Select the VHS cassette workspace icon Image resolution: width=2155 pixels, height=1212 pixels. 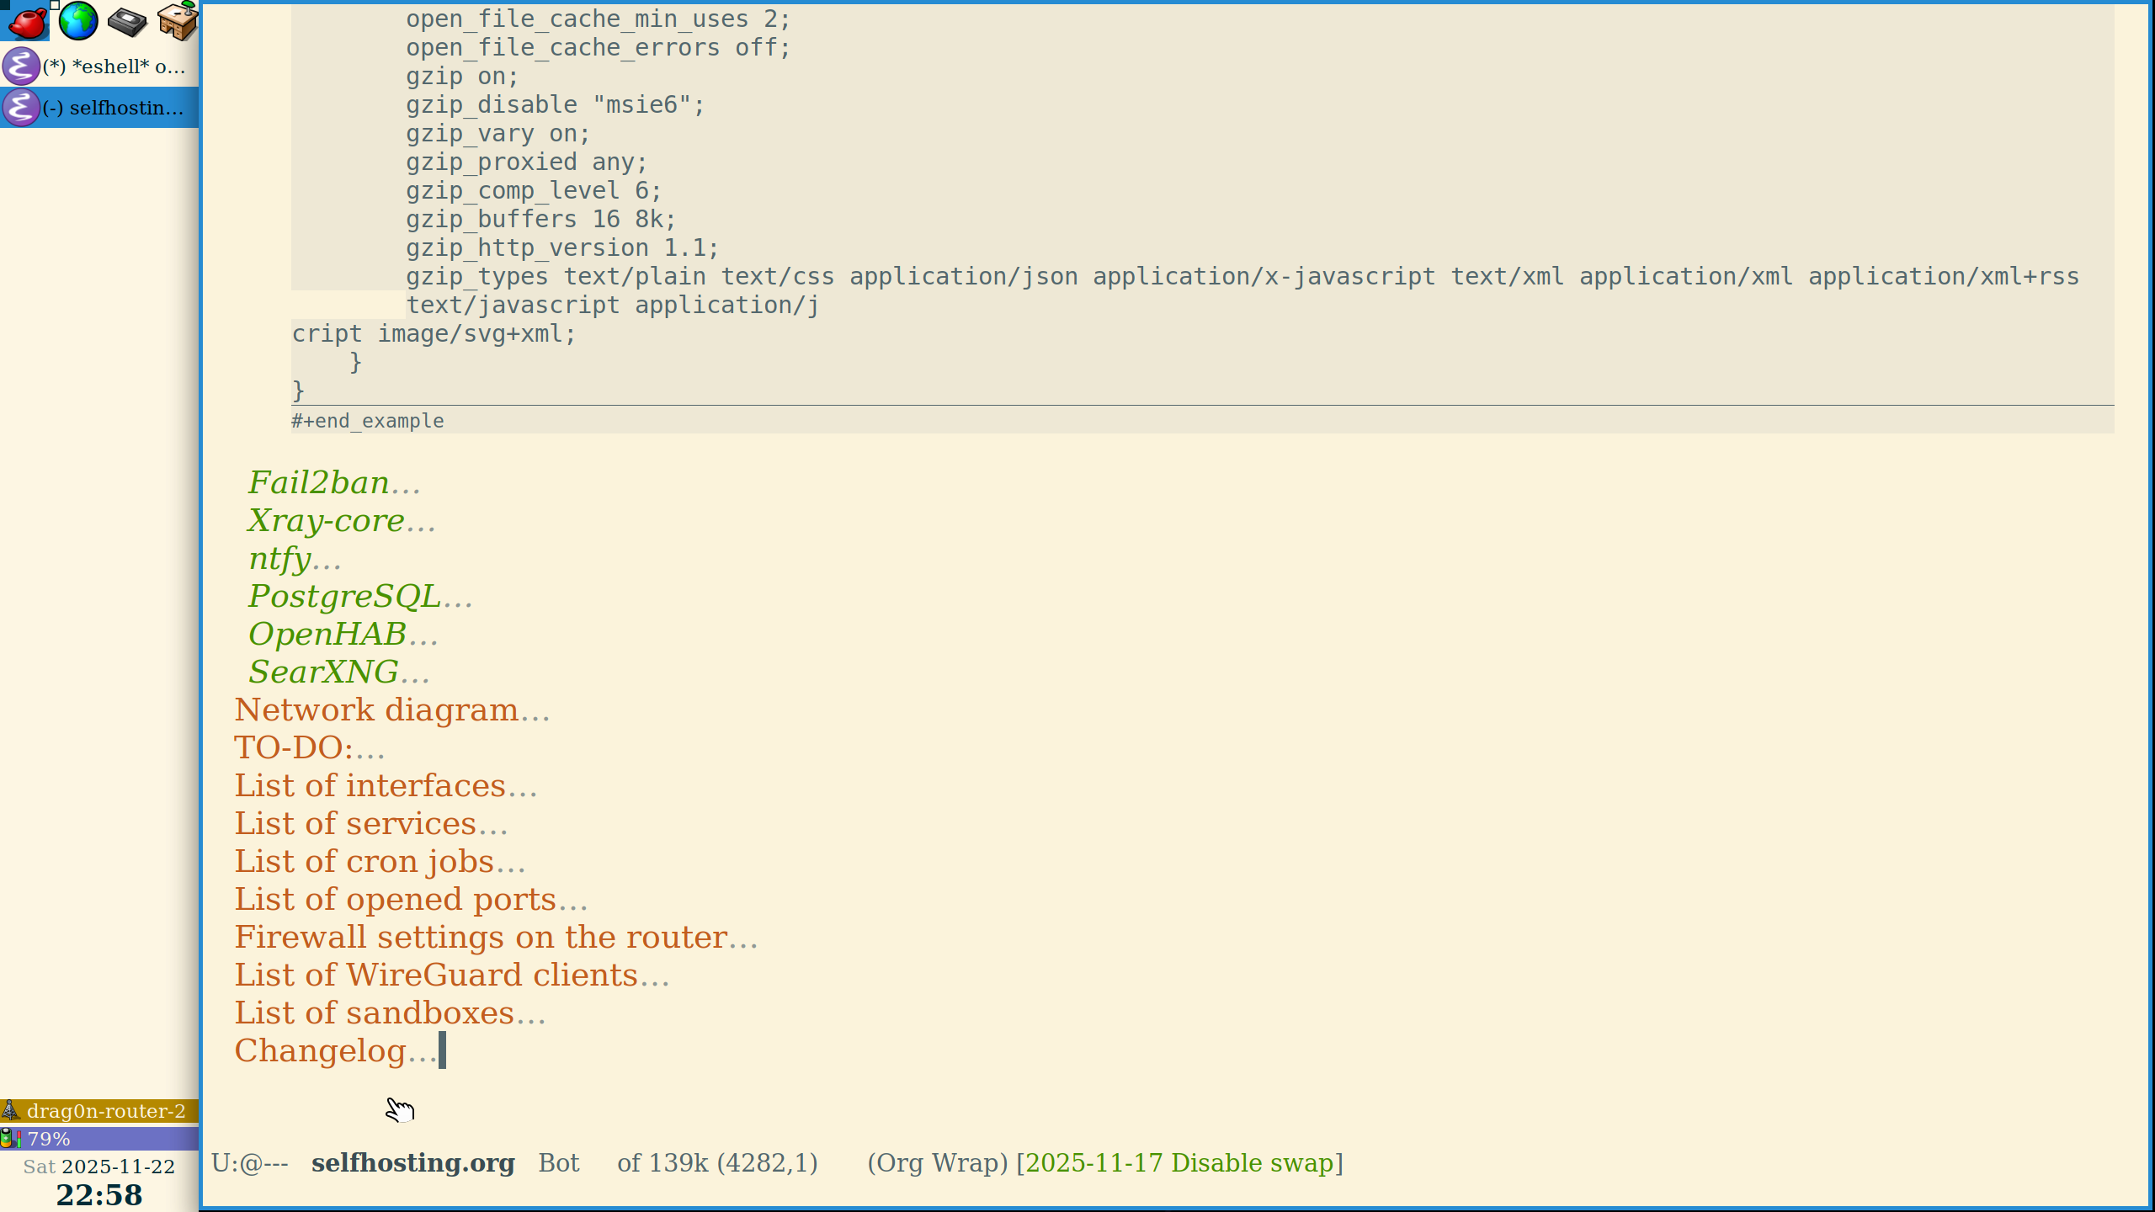point(127,21)
